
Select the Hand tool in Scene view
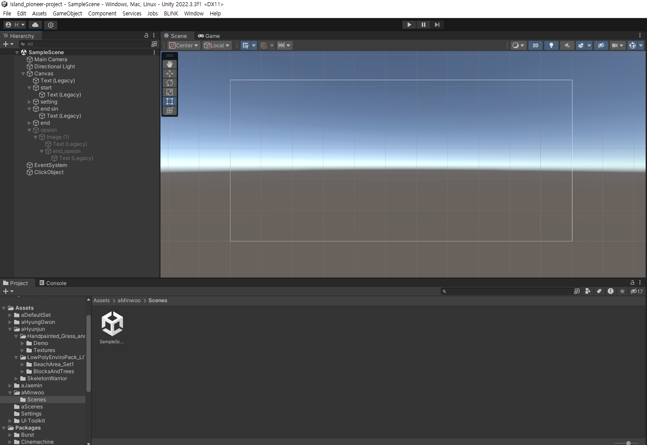170,64
